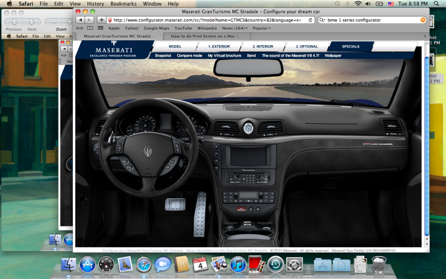
Task: Click the Bluetooth menu bar icon
Action: pyautogui.click(x=348, y=3)
